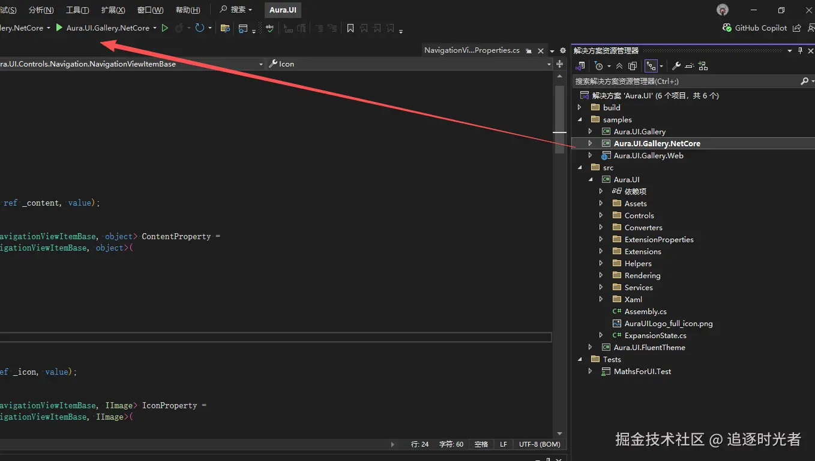Image resolution: width=815 pixels, height=461 pixels.
Task: Click the GitHub Copilot button
Action: [x=755, y=28]
